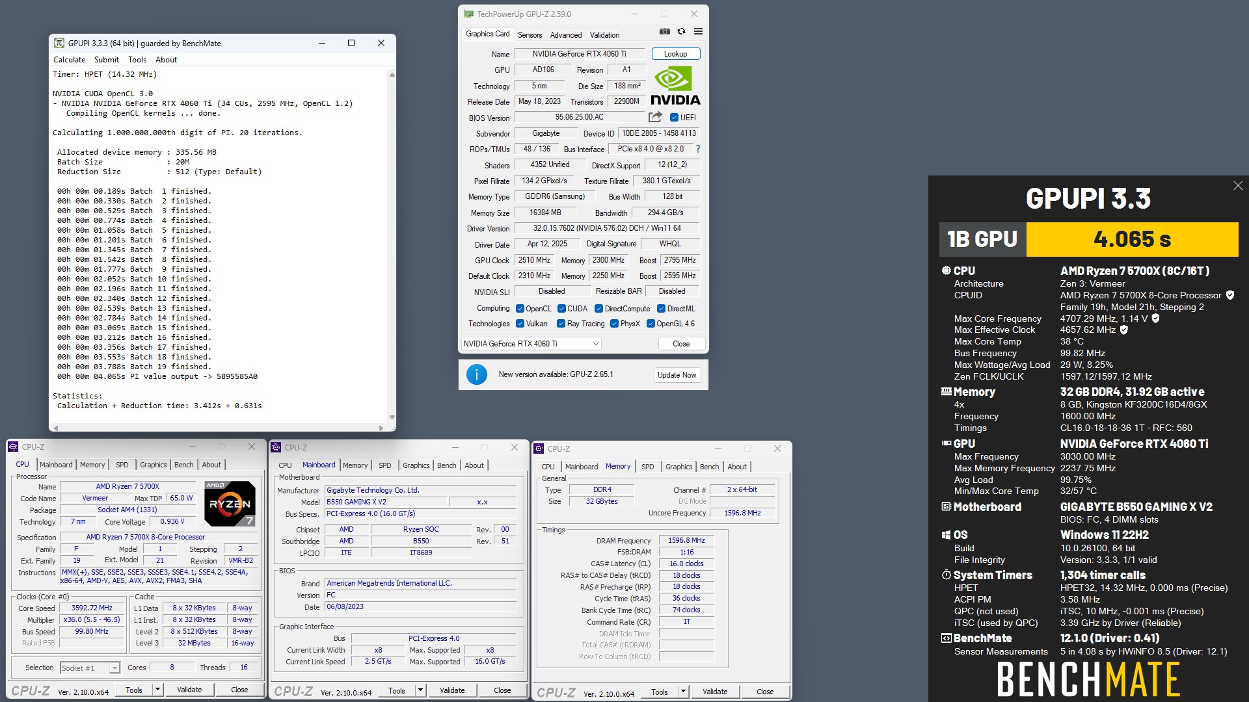1249x702 pixels.
Task: Click the Lookup button in GPU-Z
Action: [675, 54]
